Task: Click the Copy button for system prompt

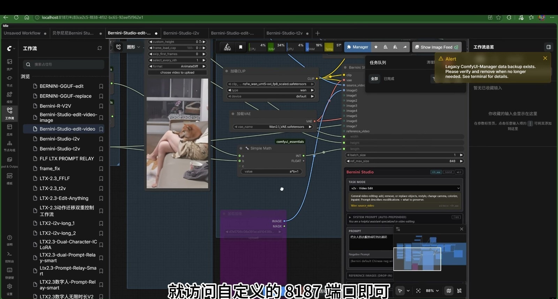Action: point(456,217)
